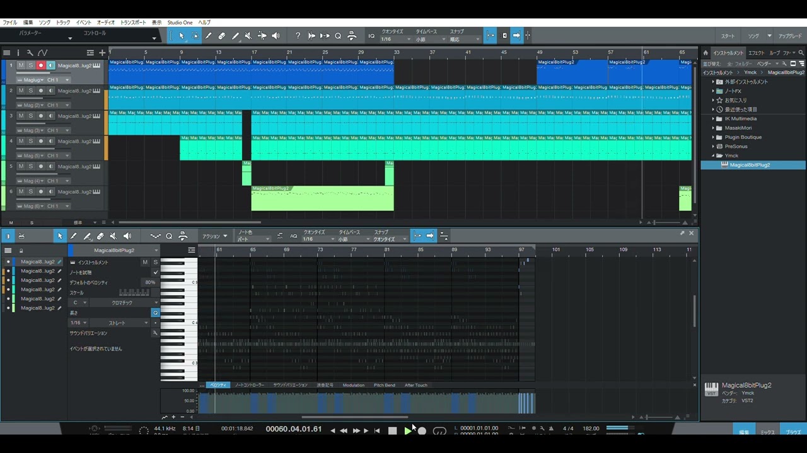Image resolution: width=807 pixels, height=453 pixels.
Task: Toggle monitor on track 1
Action: [x=50, y=65]
